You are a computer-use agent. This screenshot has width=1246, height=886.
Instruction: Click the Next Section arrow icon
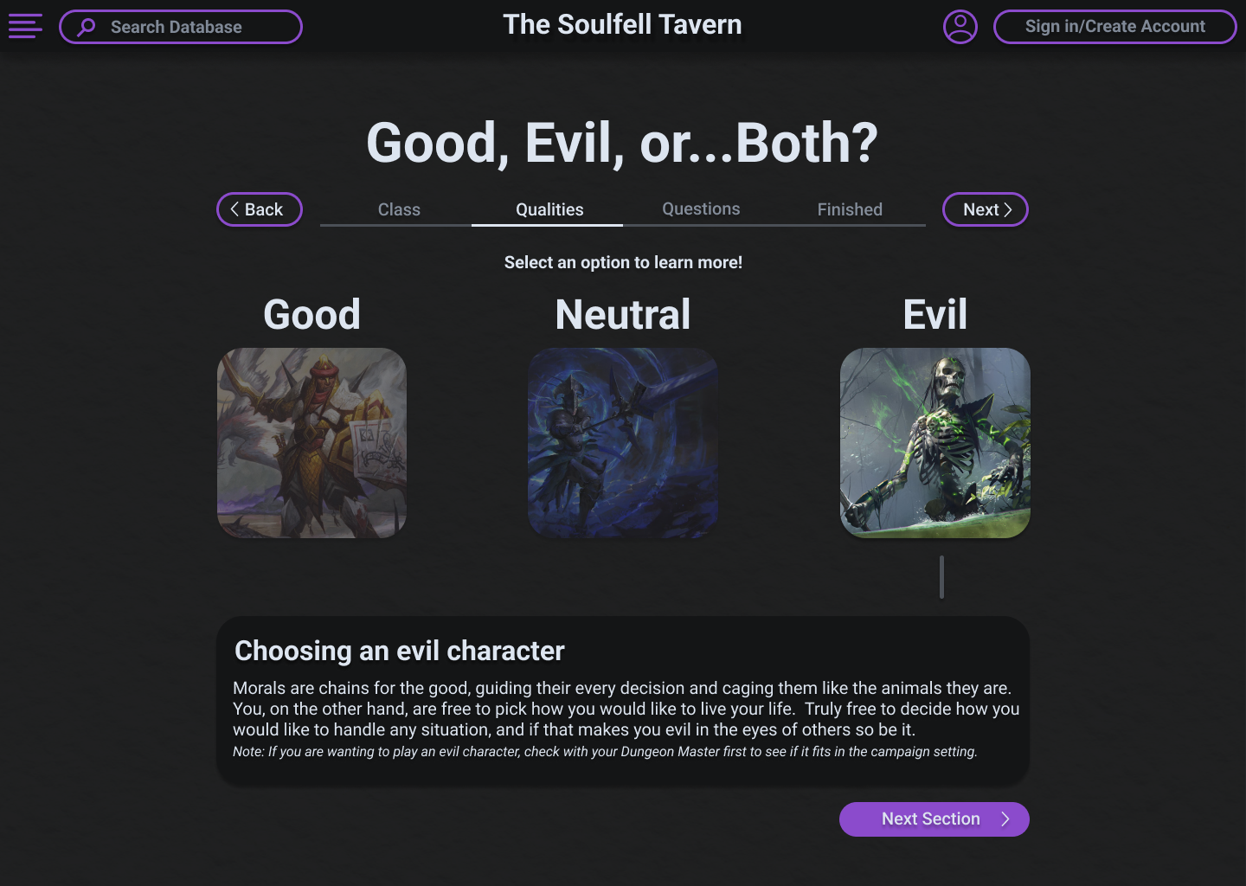coord(1005,819)
